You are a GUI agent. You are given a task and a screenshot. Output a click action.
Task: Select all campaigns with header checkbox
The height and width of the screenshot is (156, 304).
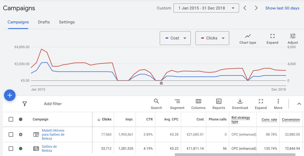click(x=11, y=119)
